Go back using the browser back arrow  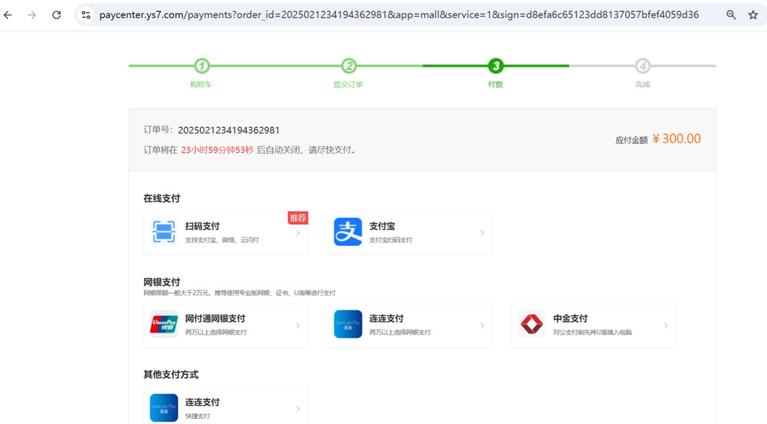point(8,15)
